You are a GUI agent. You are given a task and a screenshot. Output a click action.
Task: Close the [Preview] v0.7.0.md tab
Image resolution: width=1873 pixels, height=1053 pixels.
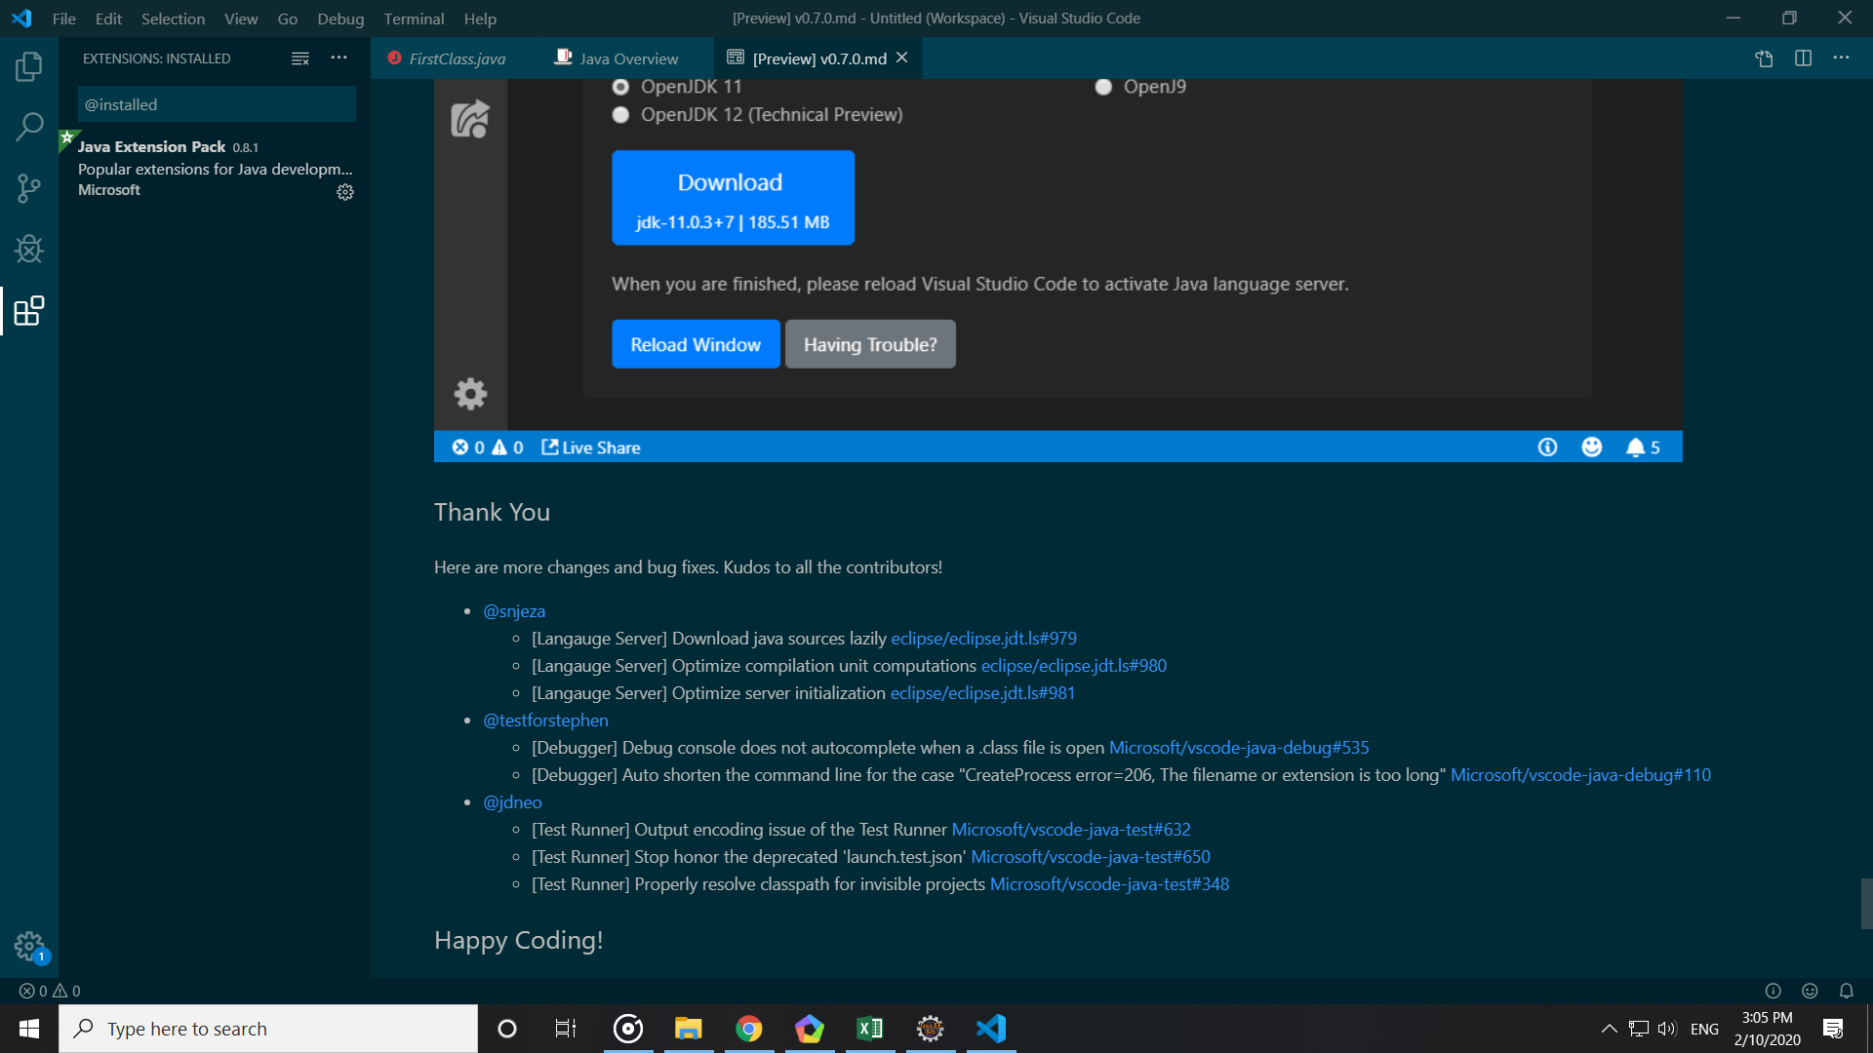click(902, 58)
